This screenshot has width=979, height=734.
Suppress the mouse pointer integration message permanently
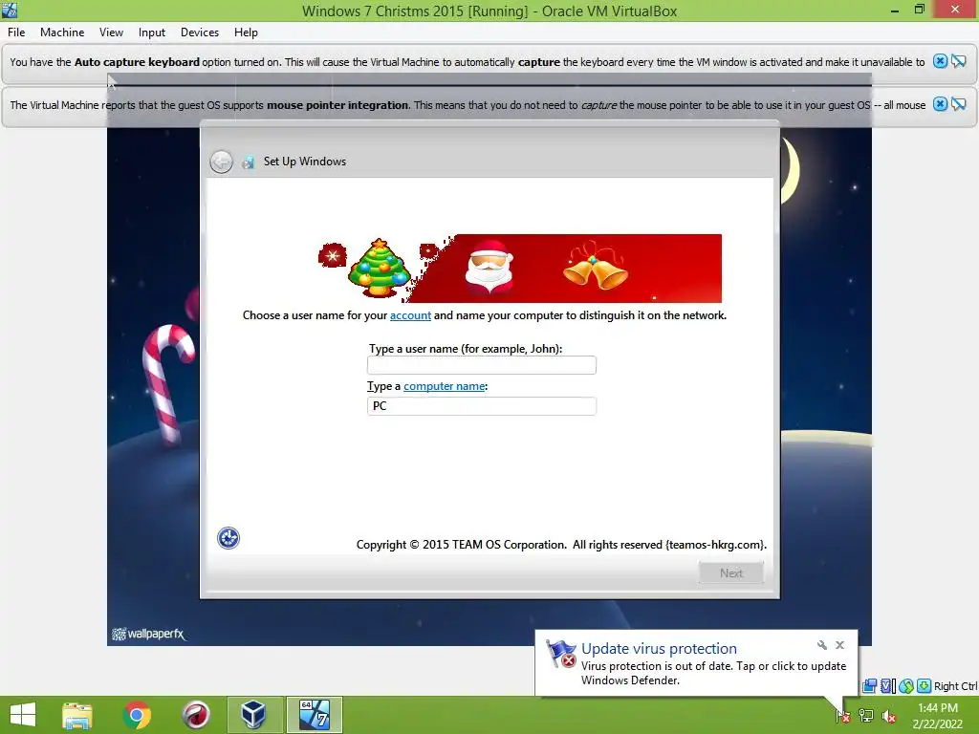pyautogui.click(x=959, y=104)
